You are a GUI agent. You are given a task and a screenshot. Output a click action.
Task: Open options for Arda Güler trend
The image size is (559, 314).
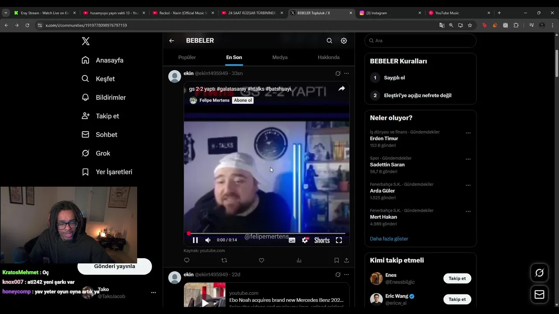coord(468,185)
